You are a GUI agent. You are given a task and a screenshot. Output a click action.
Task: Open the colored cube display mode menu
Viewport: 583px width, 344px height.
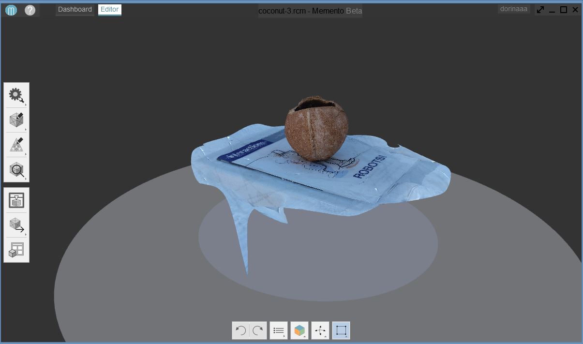299,331
